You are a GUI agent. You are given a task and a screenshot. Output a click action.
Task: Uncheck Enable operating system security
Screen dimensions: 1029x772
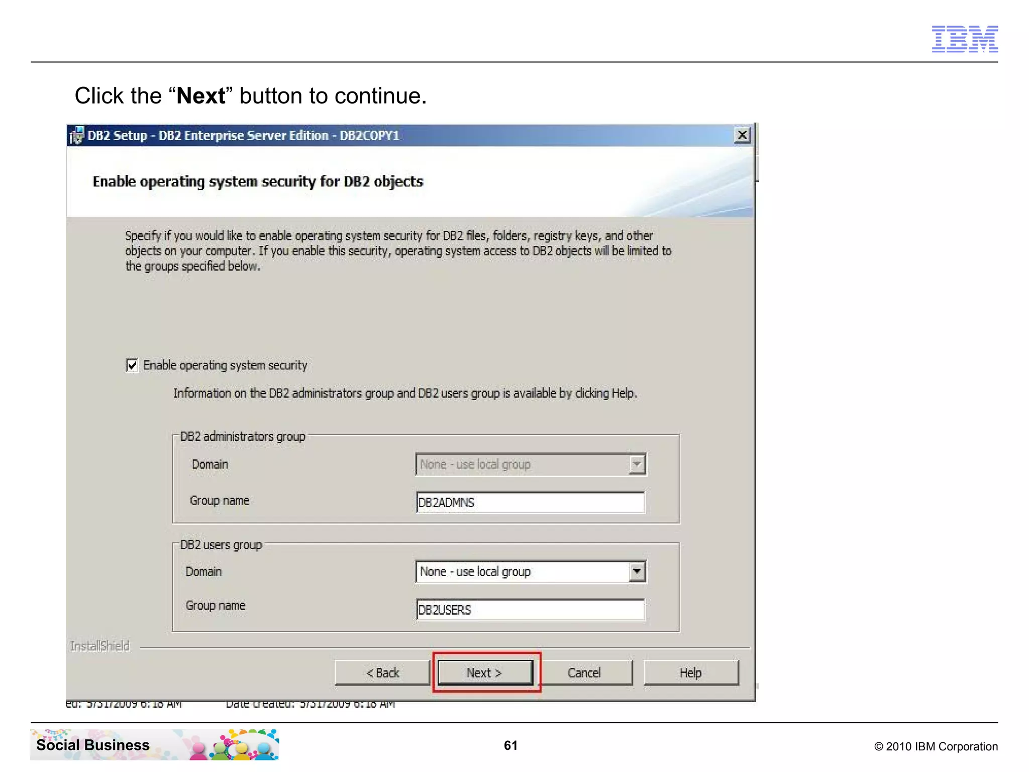[132, 365]
